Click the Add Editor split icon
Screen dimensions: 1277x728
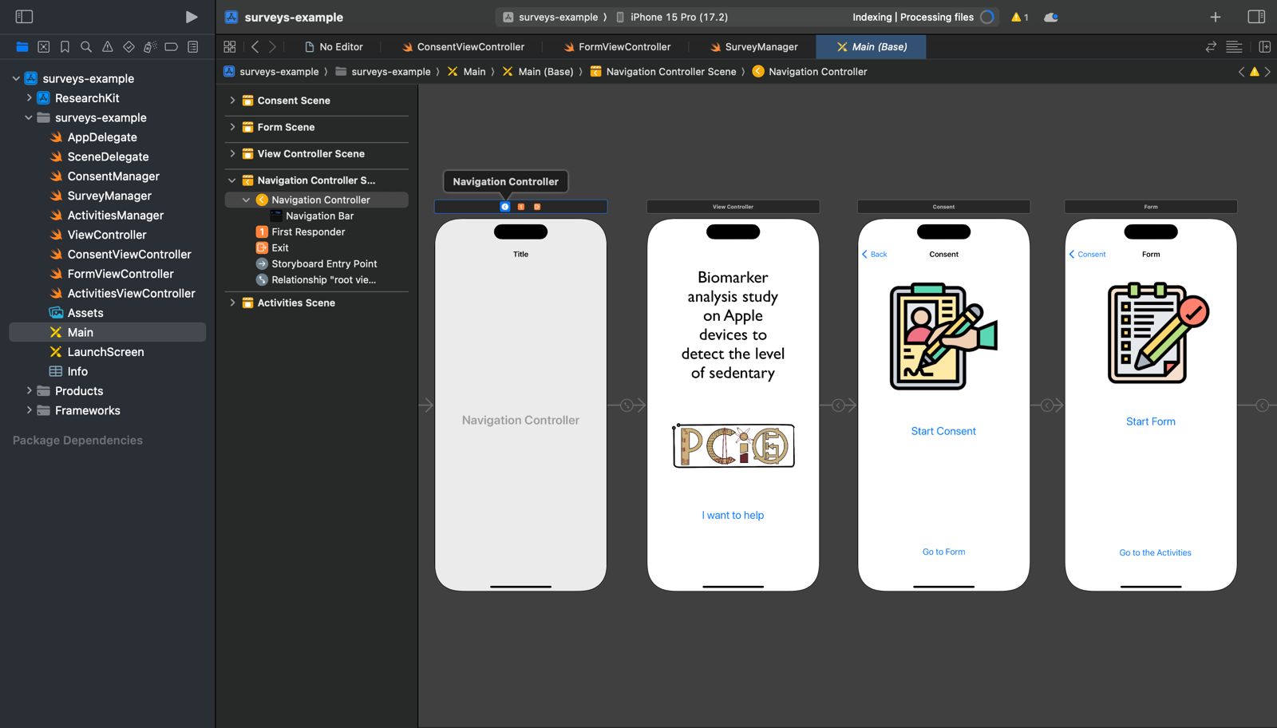pyautogui.click(x=1264, y=47)
